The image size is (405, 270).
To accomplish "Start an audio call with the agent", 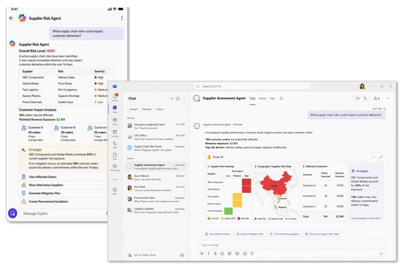I will tap(365, 98).
